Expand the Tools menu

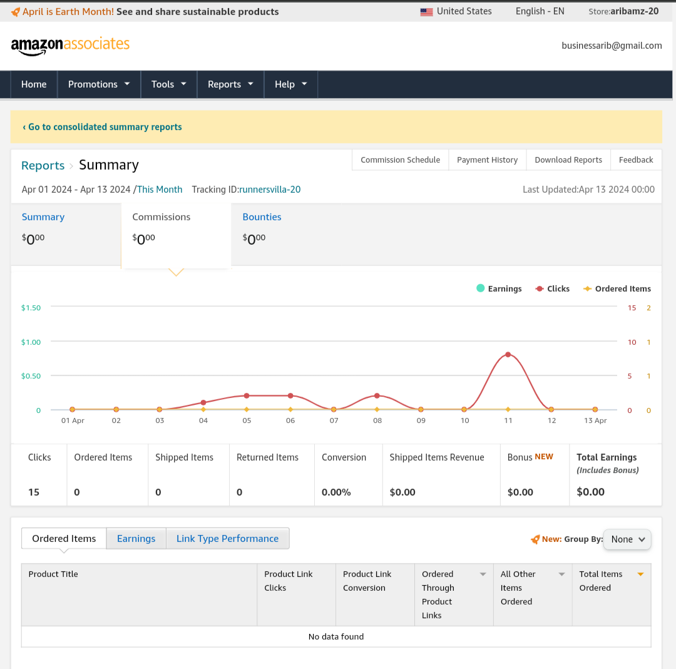(x=168, y=84)
